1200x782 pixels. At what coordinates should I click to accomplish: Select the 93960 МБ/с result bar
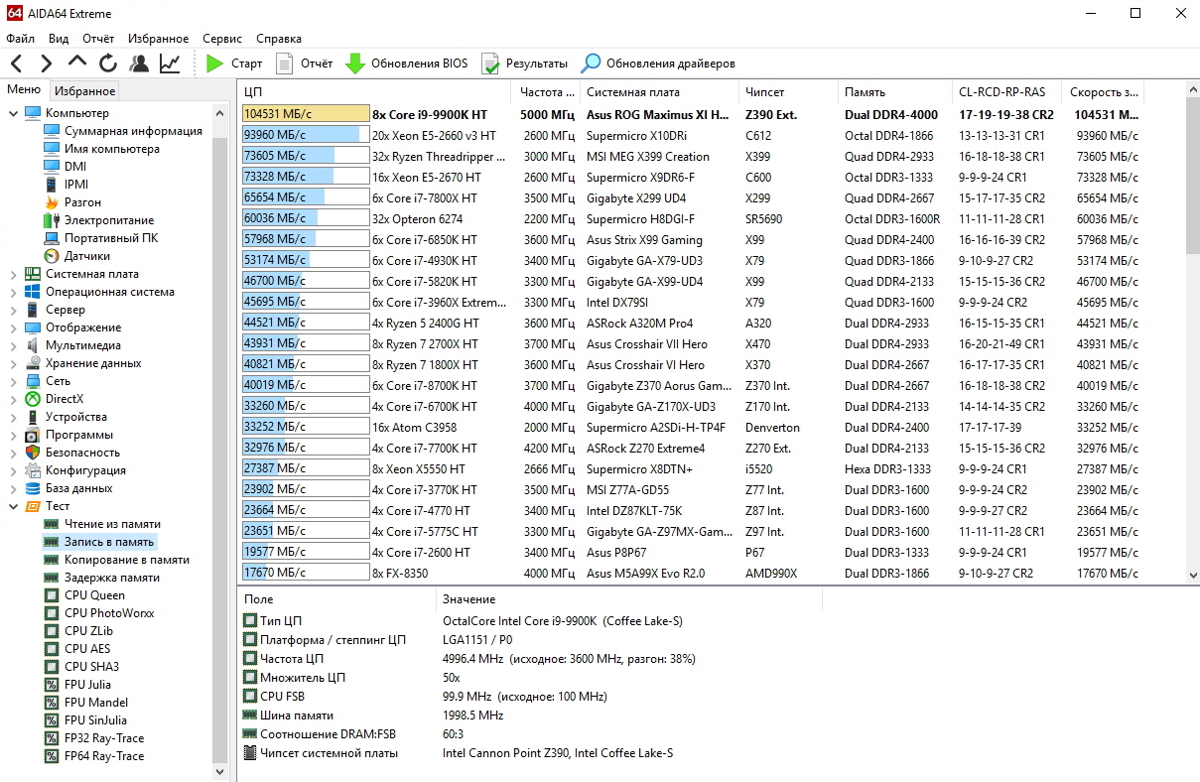click(x=305, y=135)
